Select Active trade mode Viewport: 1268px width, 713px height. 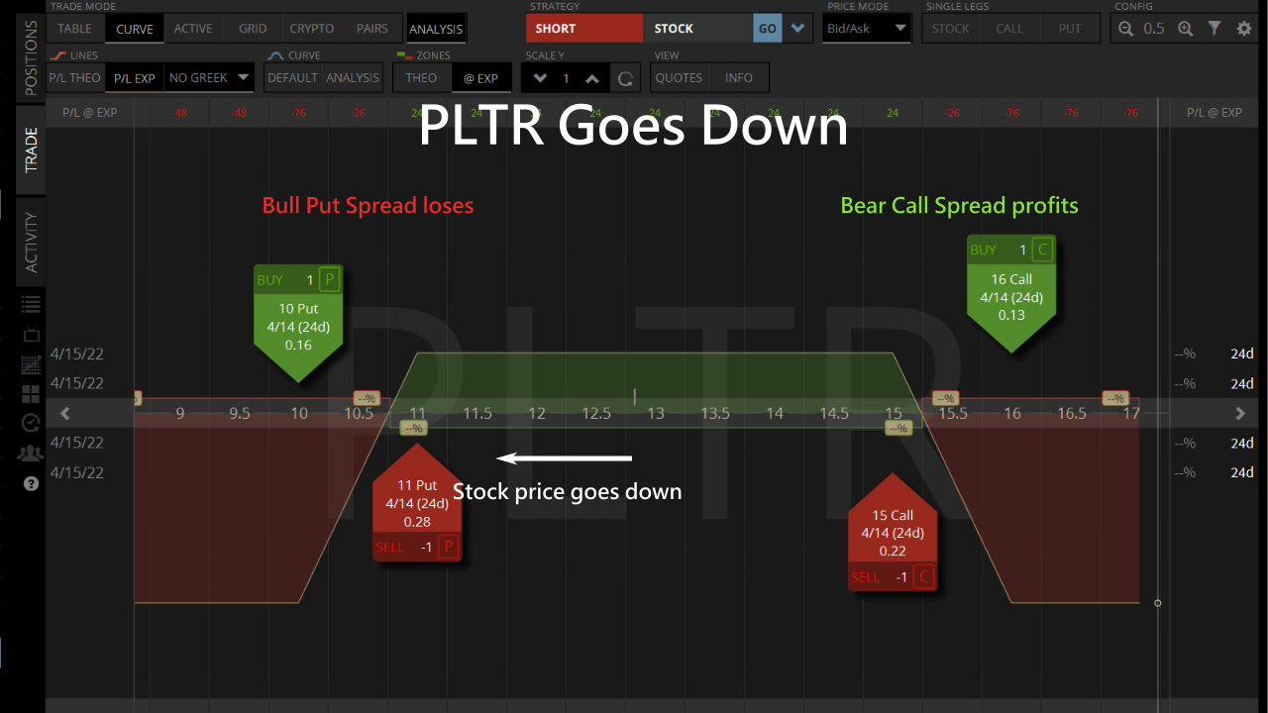193,29
